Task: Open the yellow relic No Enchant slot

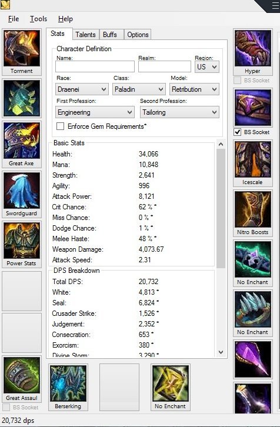Action: (171, 387)
